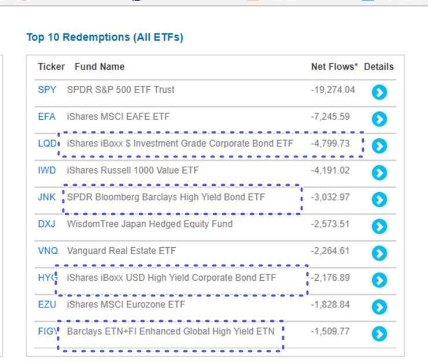Click the IWD ticker link

click(47, 170)
